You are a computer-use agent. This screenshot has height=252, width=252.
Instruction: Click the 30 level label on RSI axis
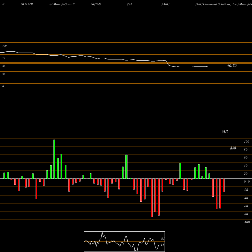click(x=4, y=74)
